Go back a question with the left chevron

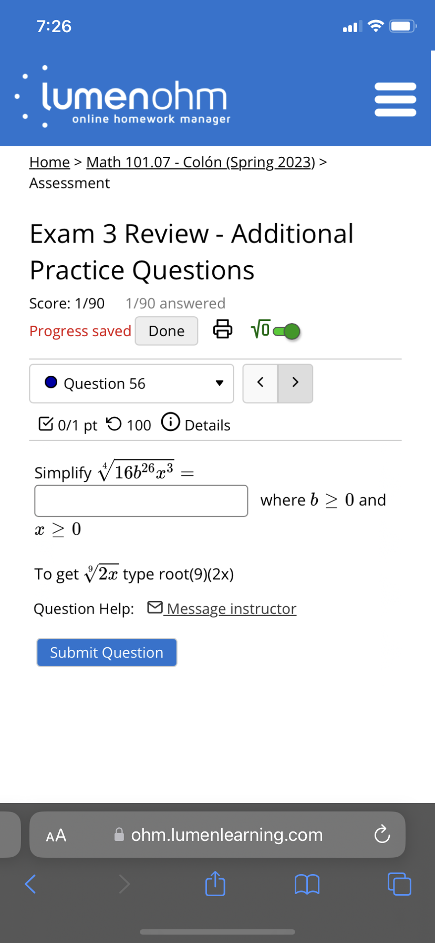point(260,383)
